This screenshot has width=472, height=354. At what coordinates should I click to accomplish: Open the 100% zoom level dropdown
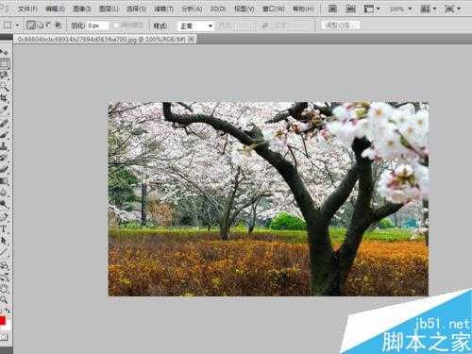pos(400,9)
